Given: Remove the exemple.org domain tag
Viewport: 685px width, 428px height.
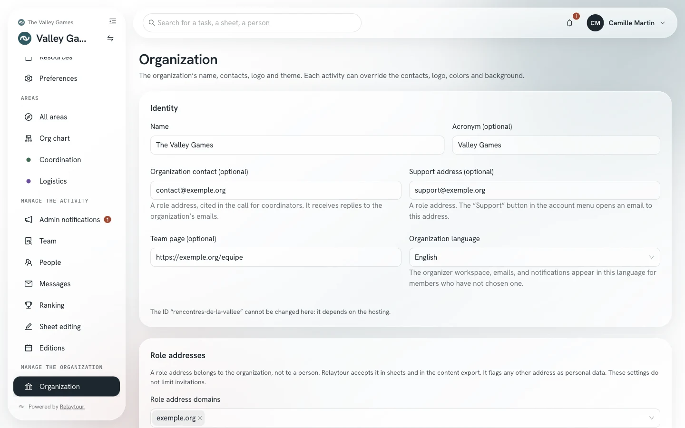Looking at the screenshot, I should click(200, 418).
